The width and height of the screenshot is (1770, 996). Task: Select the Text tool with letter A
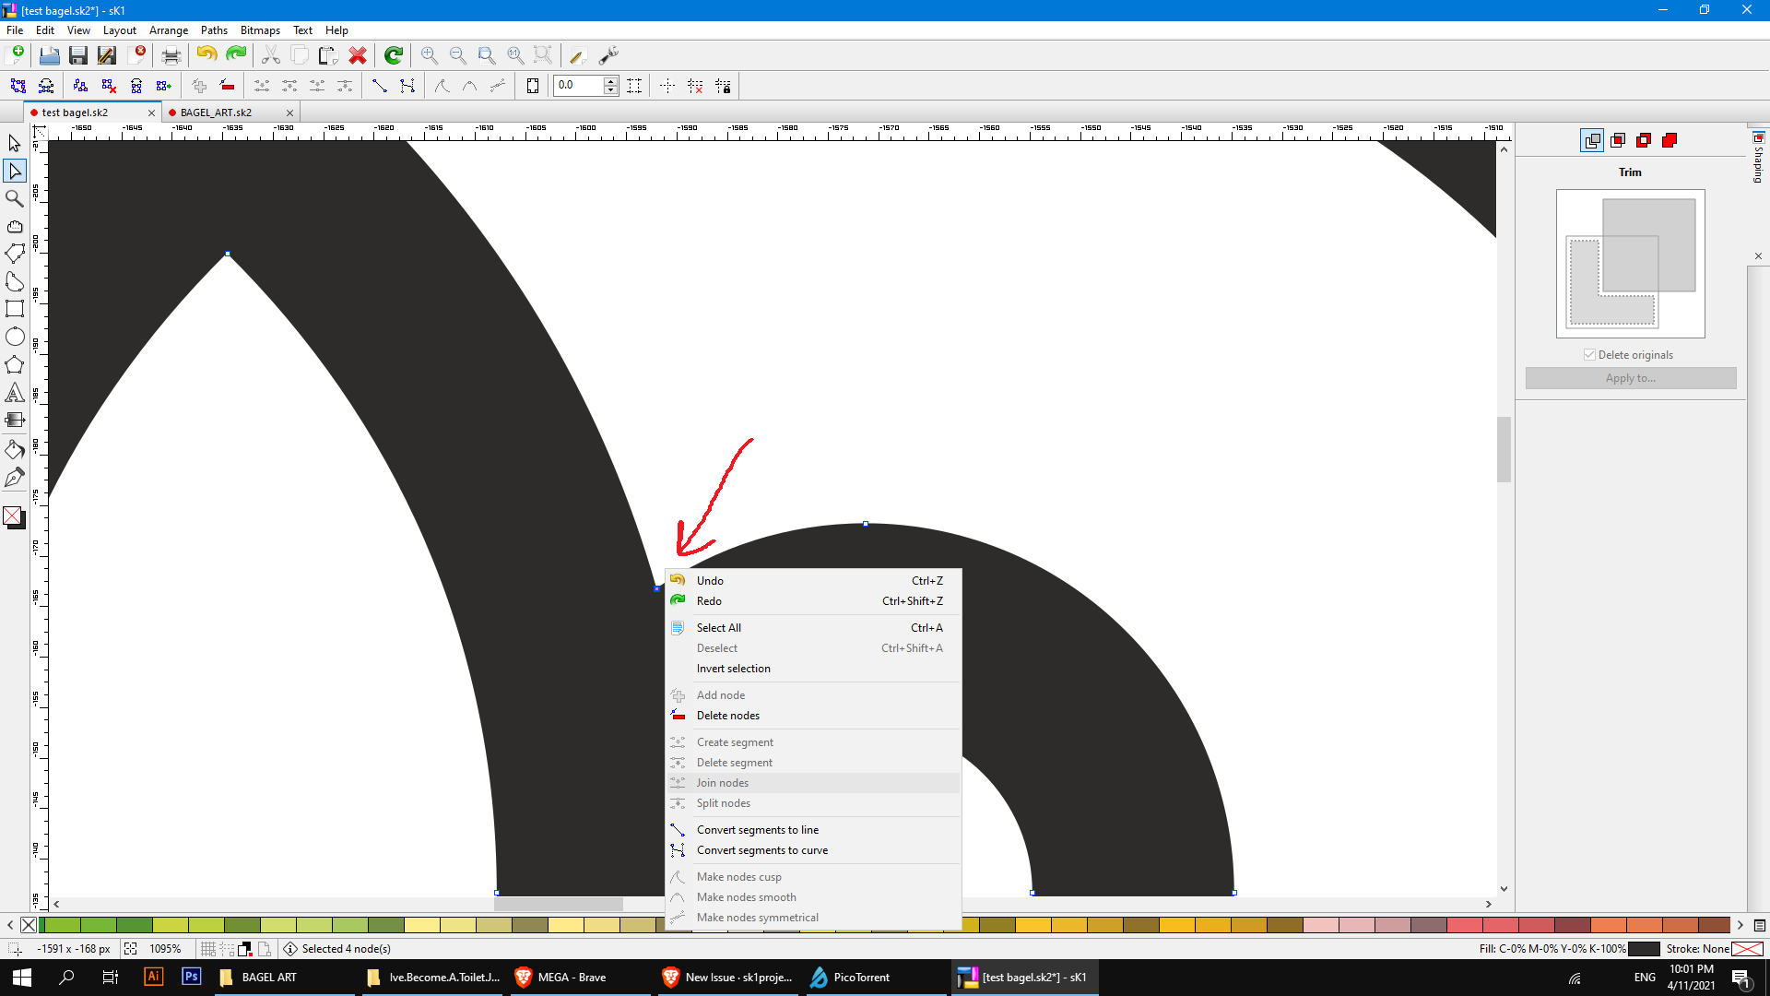click(15, 393)
